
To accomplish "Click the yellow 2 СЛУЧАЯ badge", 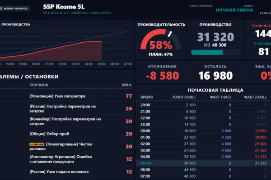I will coord(37,144).
